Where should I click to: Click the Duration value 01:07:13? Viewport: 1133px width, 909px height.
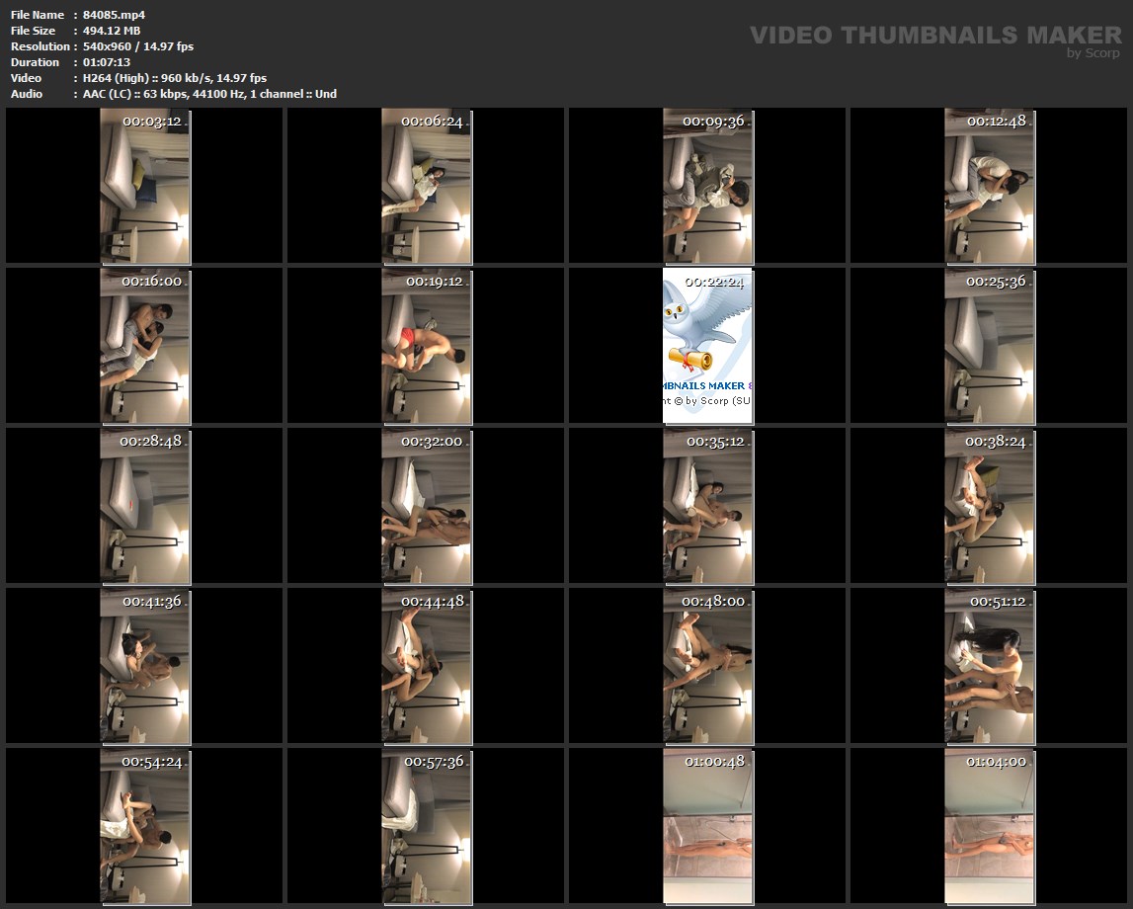point(107,62)
